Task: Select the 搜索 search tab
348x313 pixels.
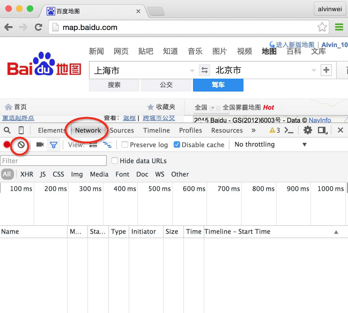Action: [x=114, y=85]
